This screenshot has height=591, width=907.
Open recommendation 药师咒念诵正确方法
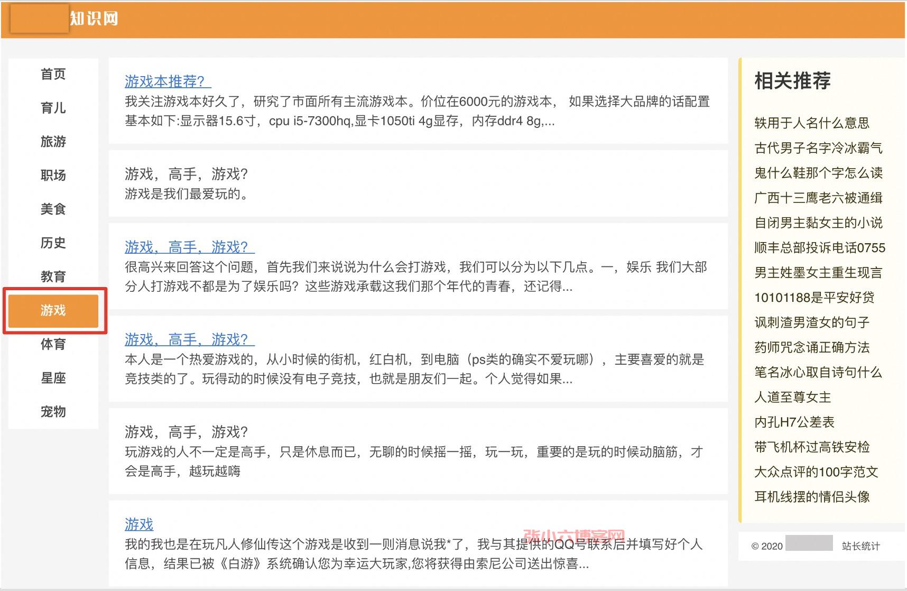coord(812,347)
